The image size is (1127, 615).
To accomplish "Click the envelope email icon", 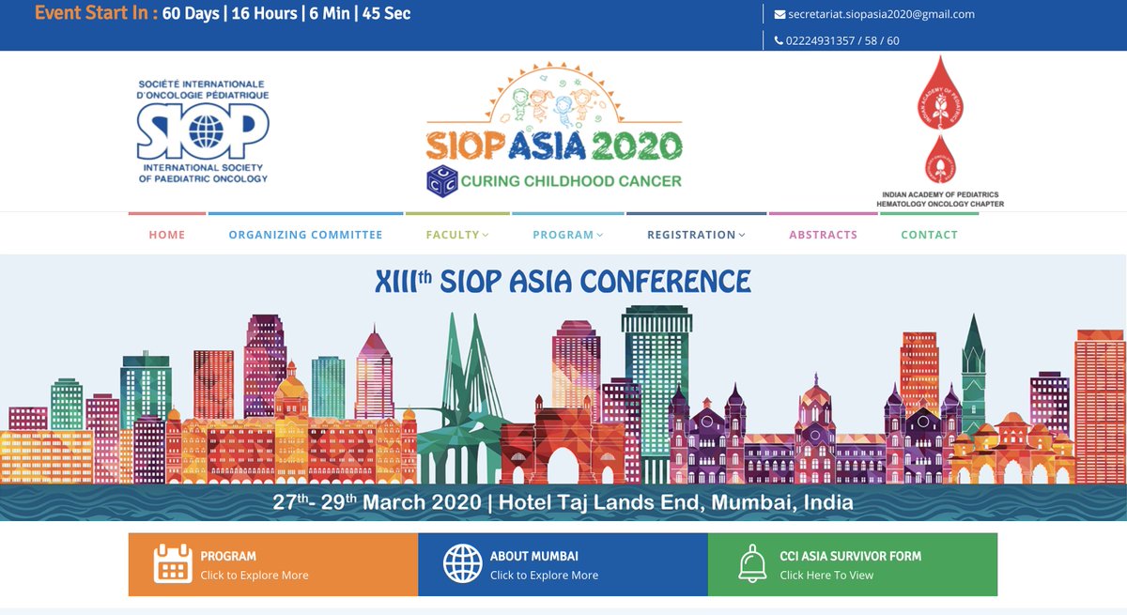I will (780, 14).
